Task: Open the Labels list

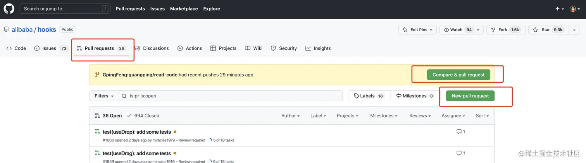Action: [x=369, y=96]
